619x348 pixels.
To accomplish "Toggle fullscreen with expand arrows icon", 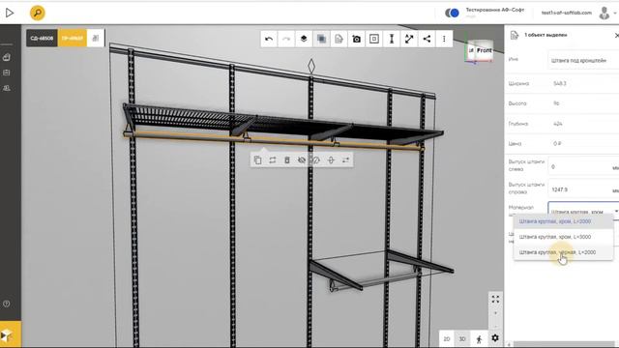I will pyautogui.click(x=495, y=299).
